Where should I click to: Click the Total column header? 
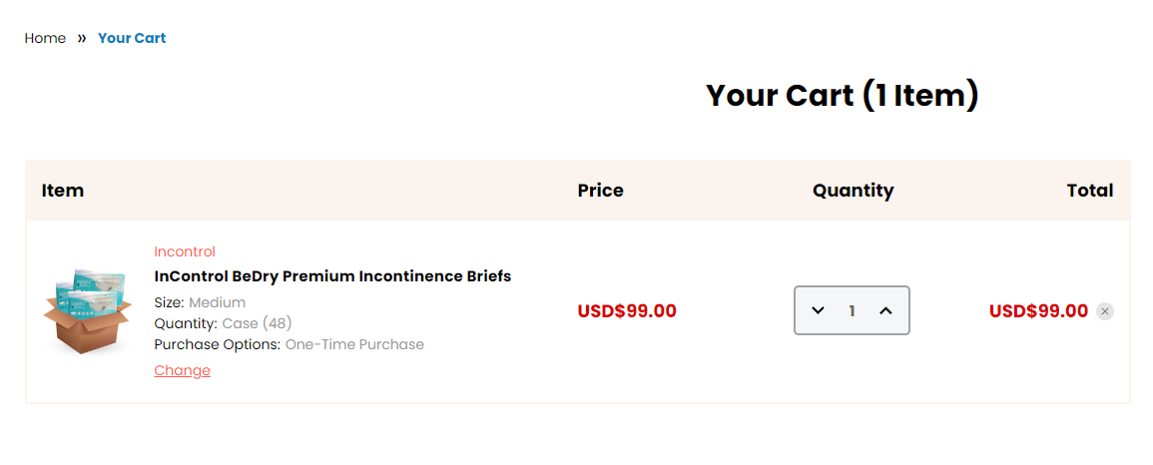click(x=1090, y=191)
